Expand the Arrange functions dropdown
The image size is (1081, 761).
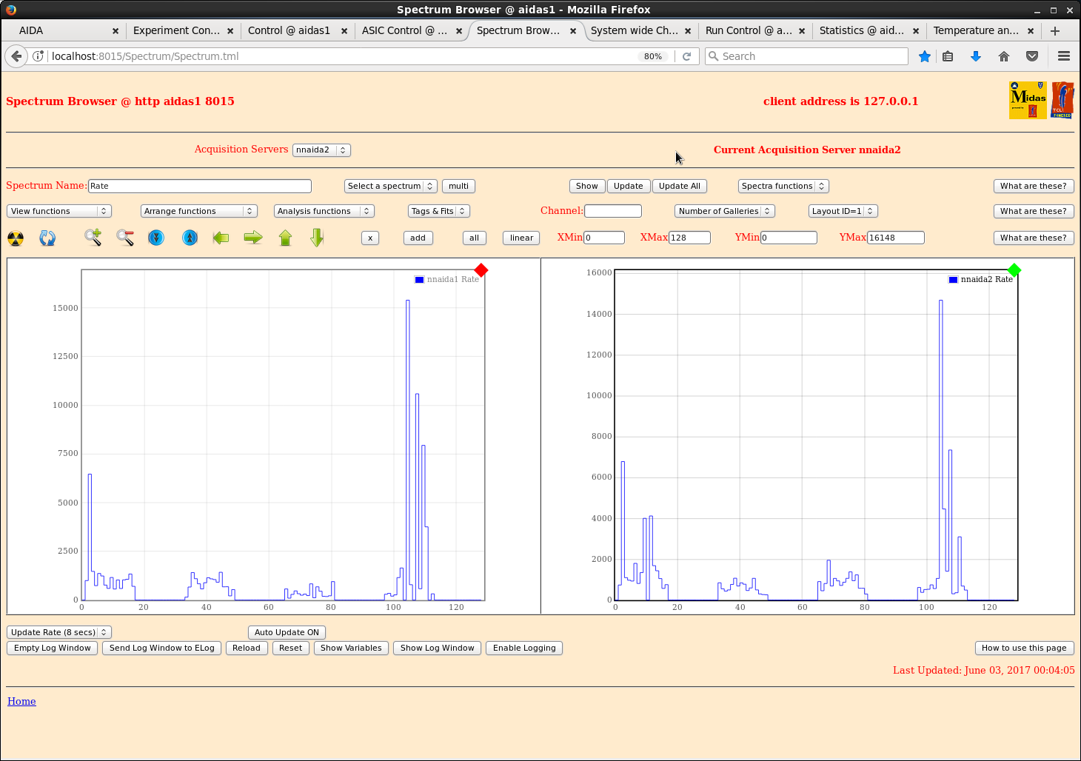(x=198, y=211)
